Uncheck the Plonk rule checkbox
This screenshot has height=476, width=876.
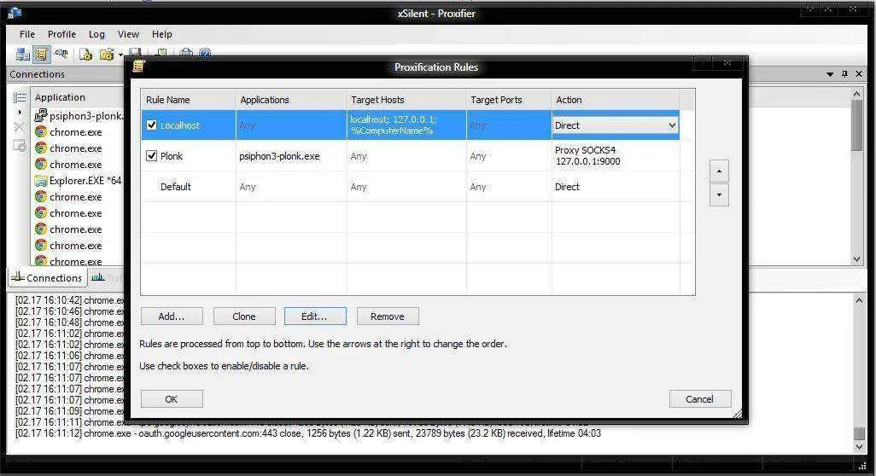[151, 156]
